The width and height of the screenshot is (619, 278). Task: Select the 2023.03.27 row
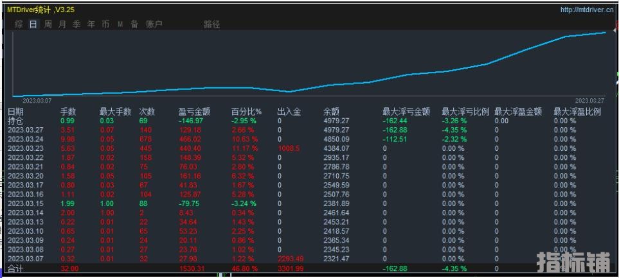[26, 130]
